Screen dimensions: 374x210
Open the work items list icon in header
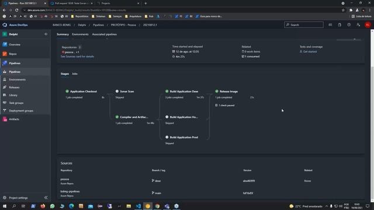point(330,24)
